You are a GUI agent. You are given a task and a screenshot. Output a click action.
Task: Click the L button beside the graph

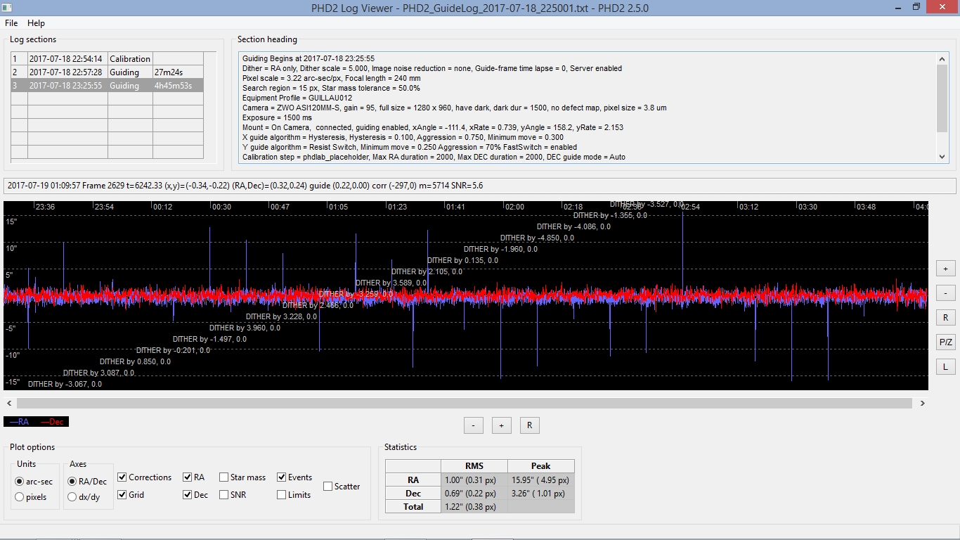point(945,367)
